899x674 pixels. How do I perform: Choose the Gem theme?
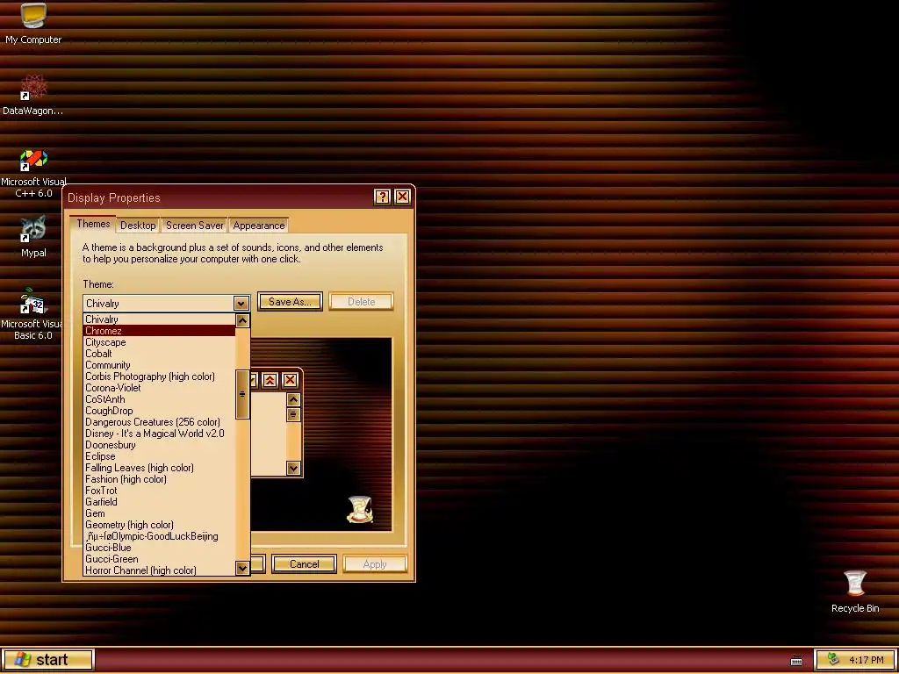[x=160, y=513]
